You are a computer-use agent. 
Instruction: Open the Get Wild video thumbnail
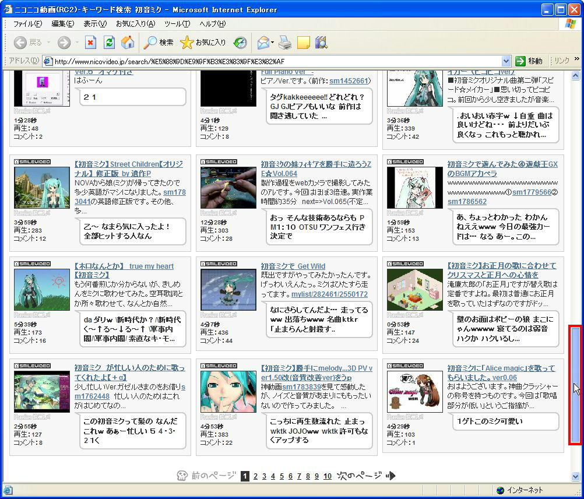[x=228, y=290]
